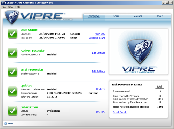Click next scan time 25/06/2008 01:00:00
Image resolution: width=174 pixels, height=129 pixels.
tap(52, 38)
